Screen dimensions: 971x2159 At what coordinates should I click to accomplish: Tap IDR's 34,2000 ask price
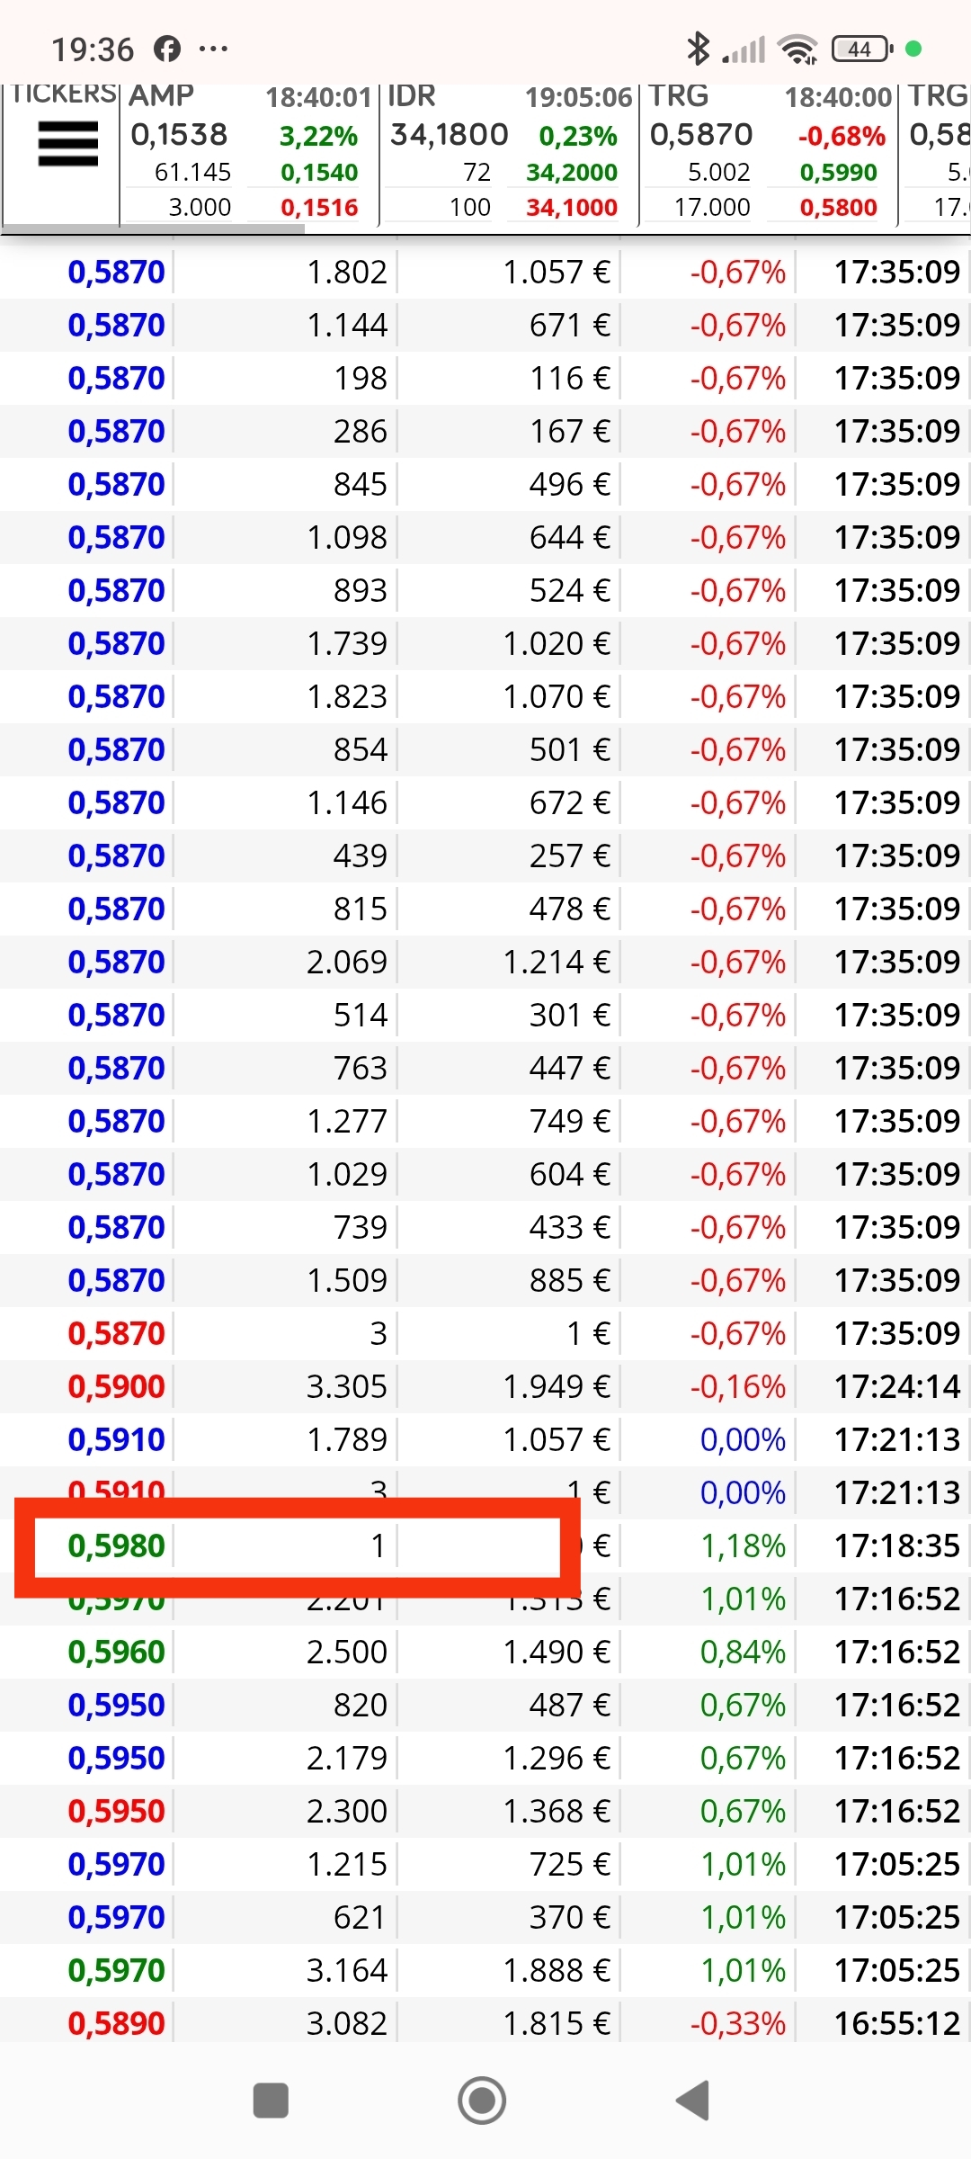coord(572,172)
